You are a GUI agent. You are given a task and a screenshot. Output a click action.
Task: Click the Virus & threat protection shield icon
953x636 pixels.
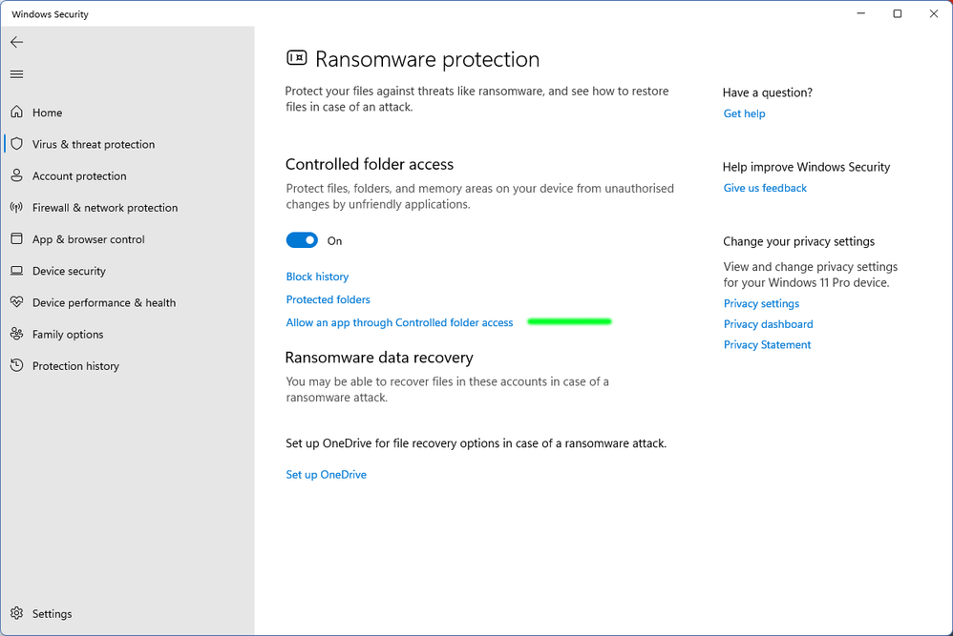pyautogui.click(x=16, y=144)
